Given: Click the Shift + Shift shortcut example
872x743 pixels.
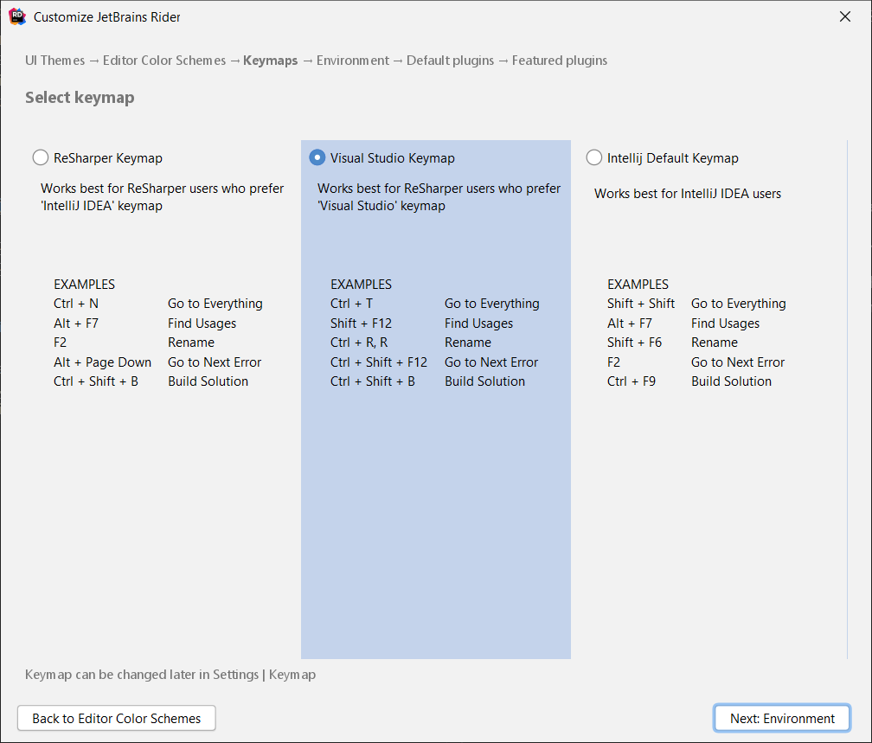Looking at the screenshot, I should pos(640,304).
